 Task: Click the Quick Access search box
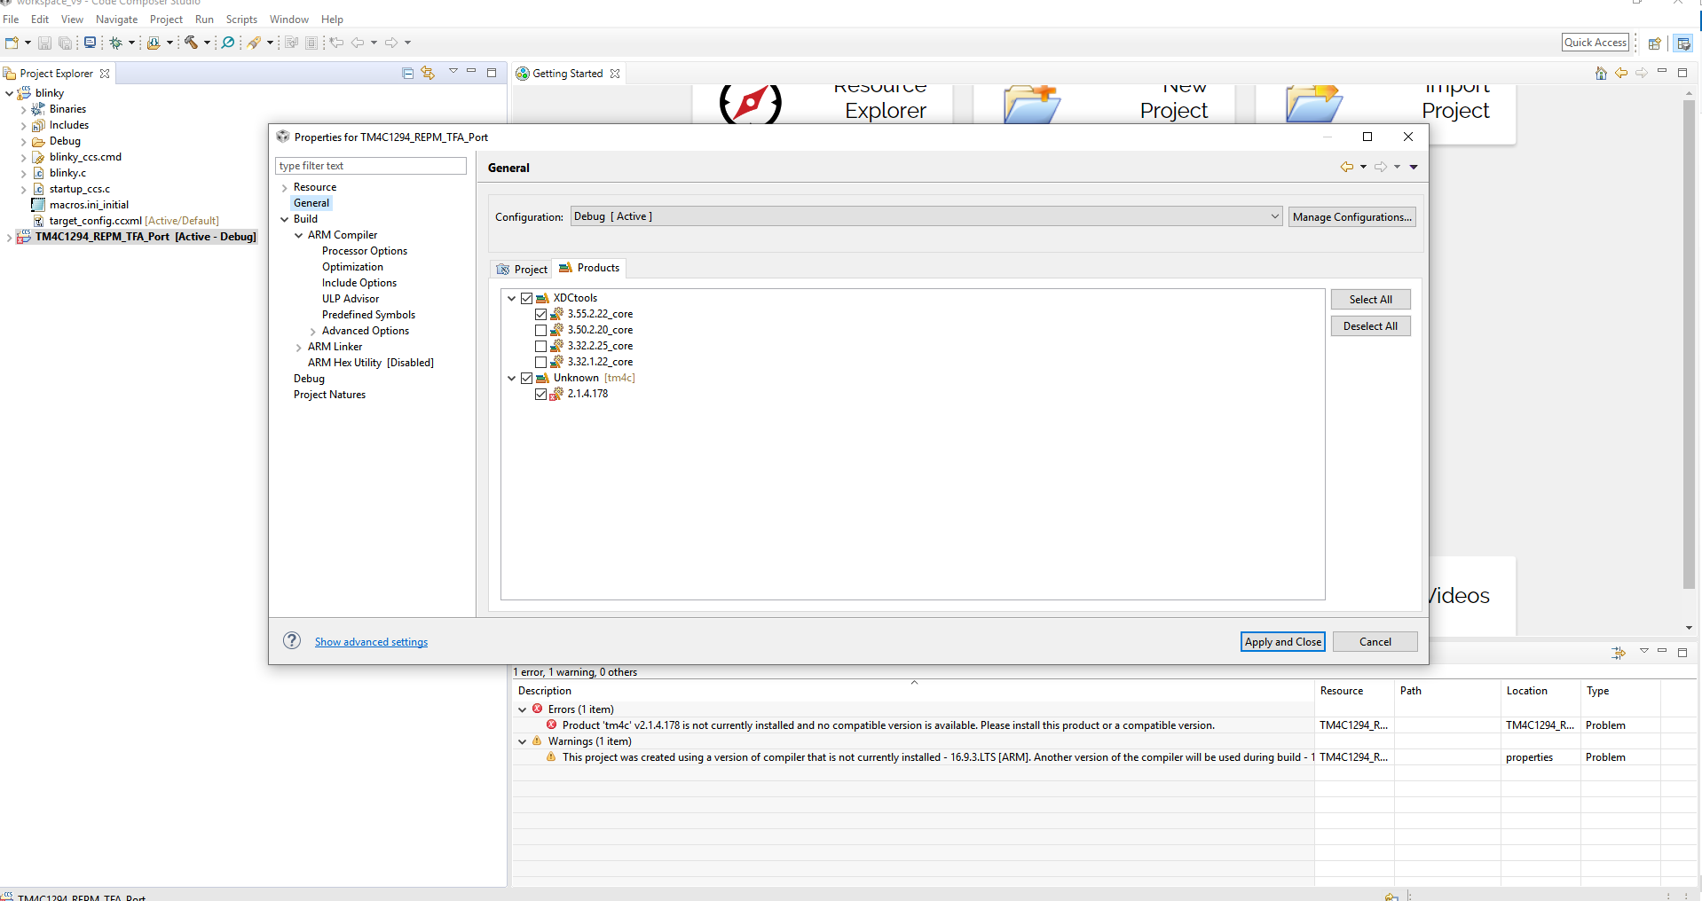(1596, 43)
